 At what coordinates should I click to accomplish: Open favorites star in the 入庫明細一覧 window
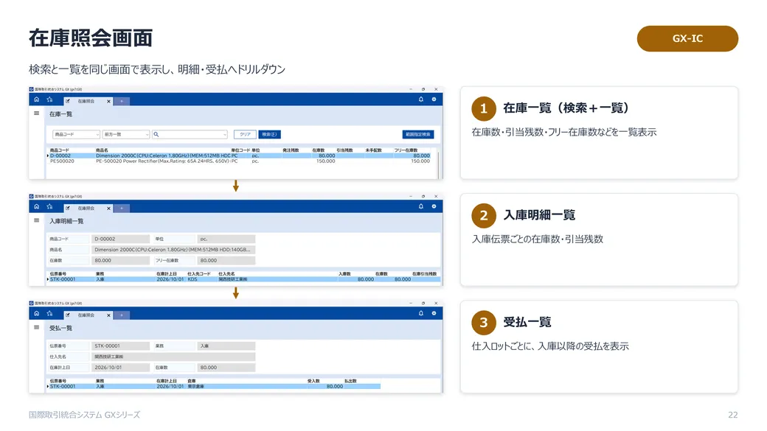(50, 207)
